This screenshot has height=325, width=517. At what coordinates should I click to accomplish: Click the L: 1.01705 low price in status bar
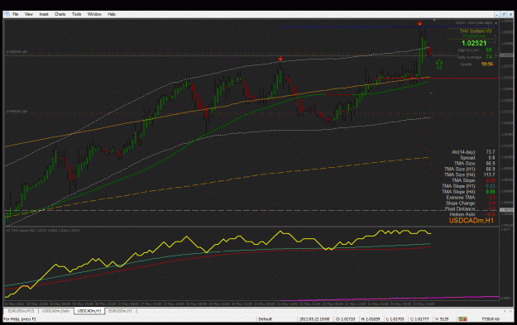click(x=395, y=319)
